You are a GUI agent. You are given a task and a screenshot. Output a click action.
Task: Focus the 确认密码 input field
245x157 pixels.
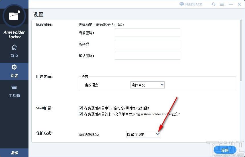(148, 55)
